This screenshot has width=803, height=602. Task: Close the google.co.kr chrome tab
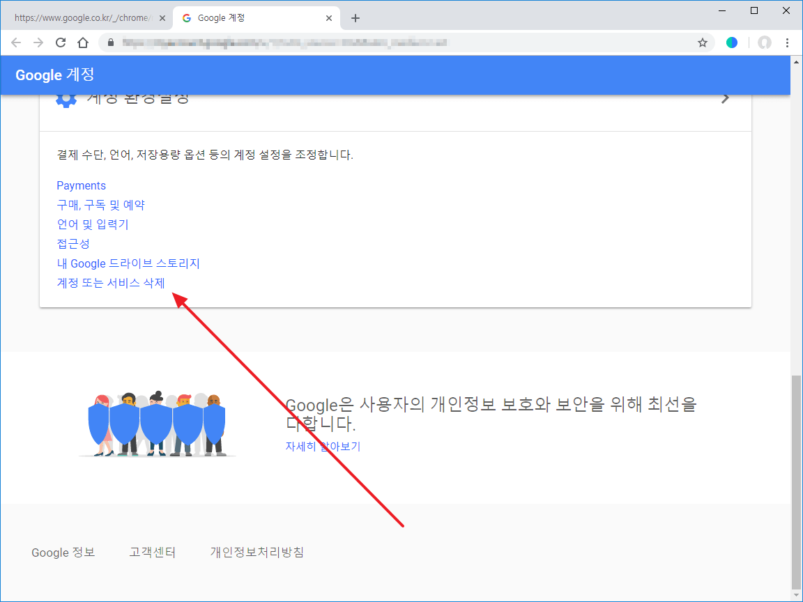click(162, 18)
